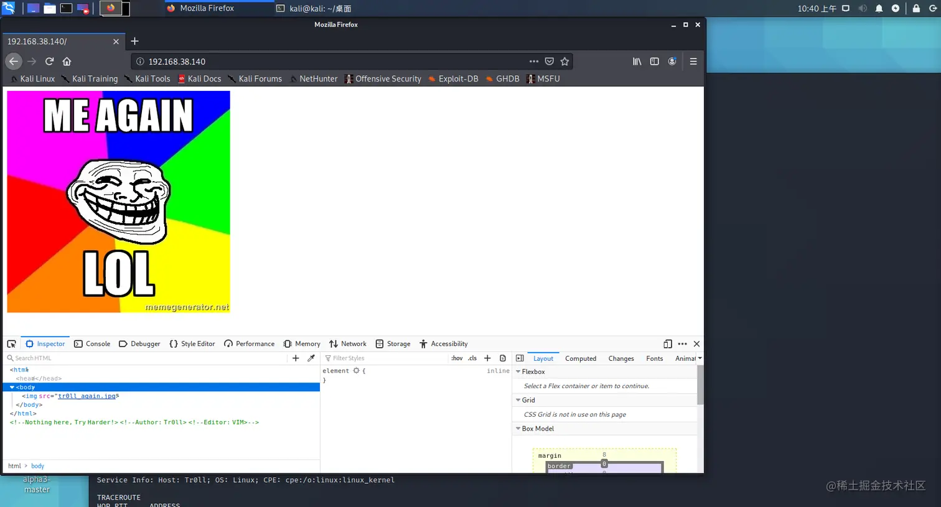The image size is (941, 507).
Task: Open the Exploit-DB bookmark
Action: tap(453, 78)
